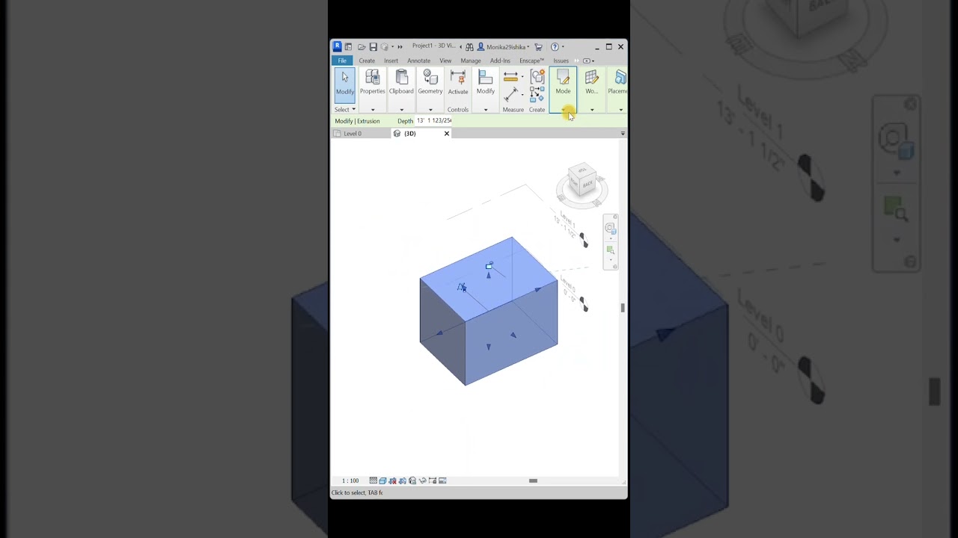Open Help with the question mark icon

pyautogui.click(x=555, y=47)
